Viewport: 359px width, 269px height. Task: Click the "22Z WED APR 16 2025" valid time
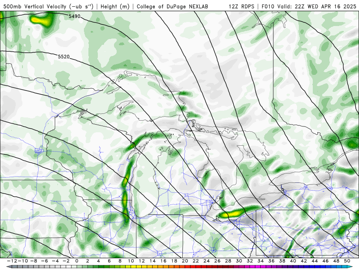[325, 6]
